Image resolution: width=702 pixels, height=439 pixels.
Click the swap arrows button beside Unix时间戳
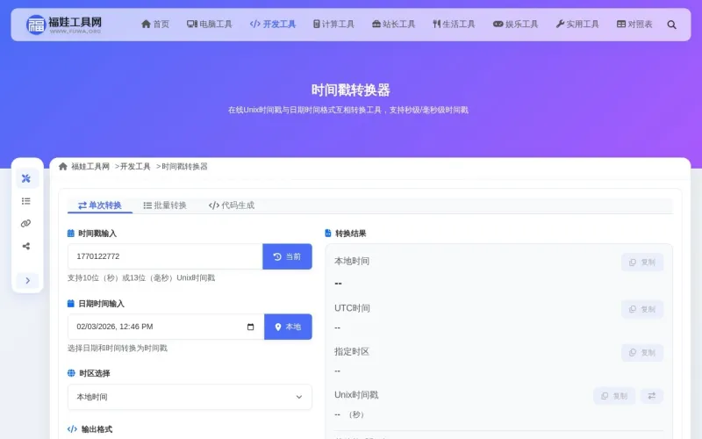point(651,396)
